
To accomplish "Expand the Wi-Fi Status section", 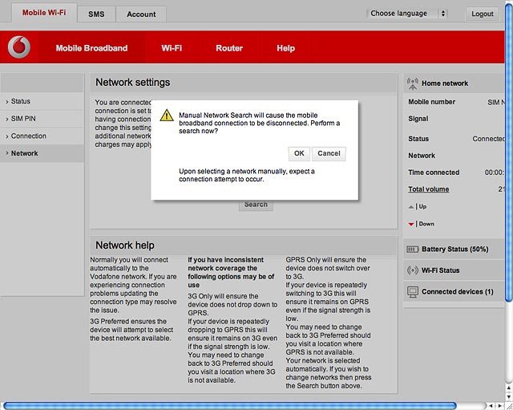I will click(x=454, y=270).
